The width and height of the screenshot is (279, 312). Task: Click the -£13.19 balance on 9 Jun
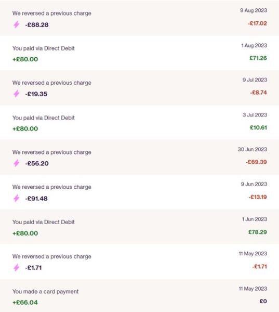[x=258, y=197]
